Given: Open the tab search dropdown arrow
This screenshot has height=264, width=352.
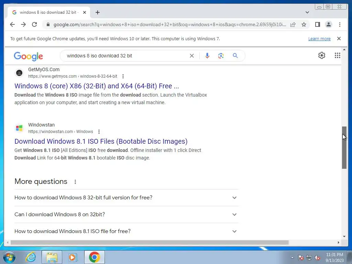Looking at the screenshot, I should 307,12.
